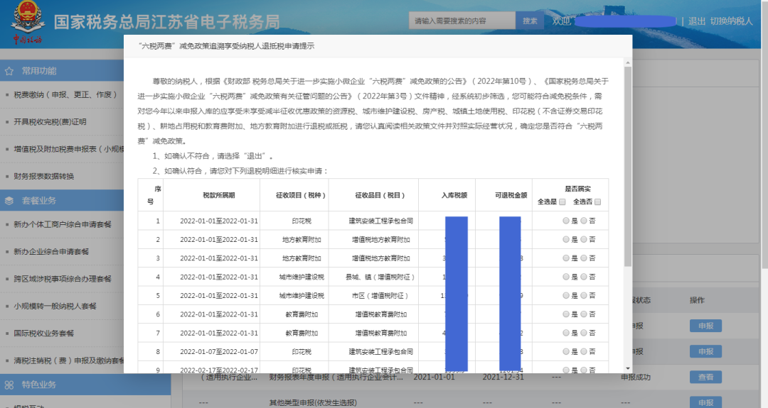Click the grid icon beside 特色业务
Screen dimensions: 768x408
click(x=9, y=385)
